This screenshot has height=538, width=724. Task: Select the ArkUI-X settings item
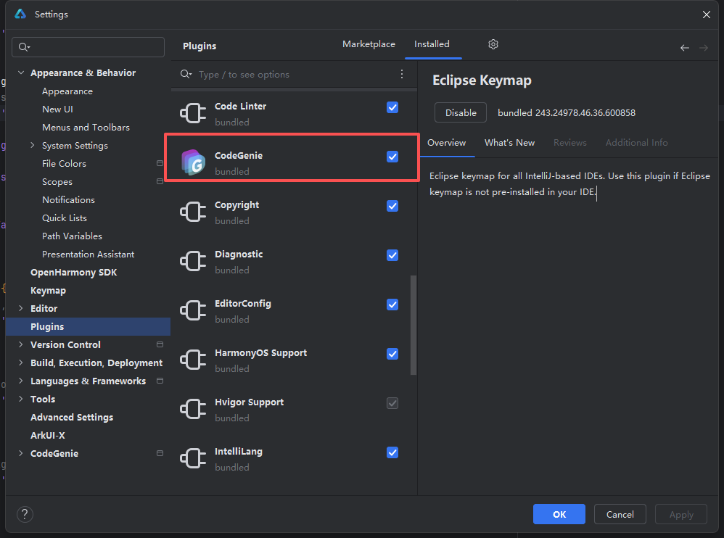(x=48, y=435)
